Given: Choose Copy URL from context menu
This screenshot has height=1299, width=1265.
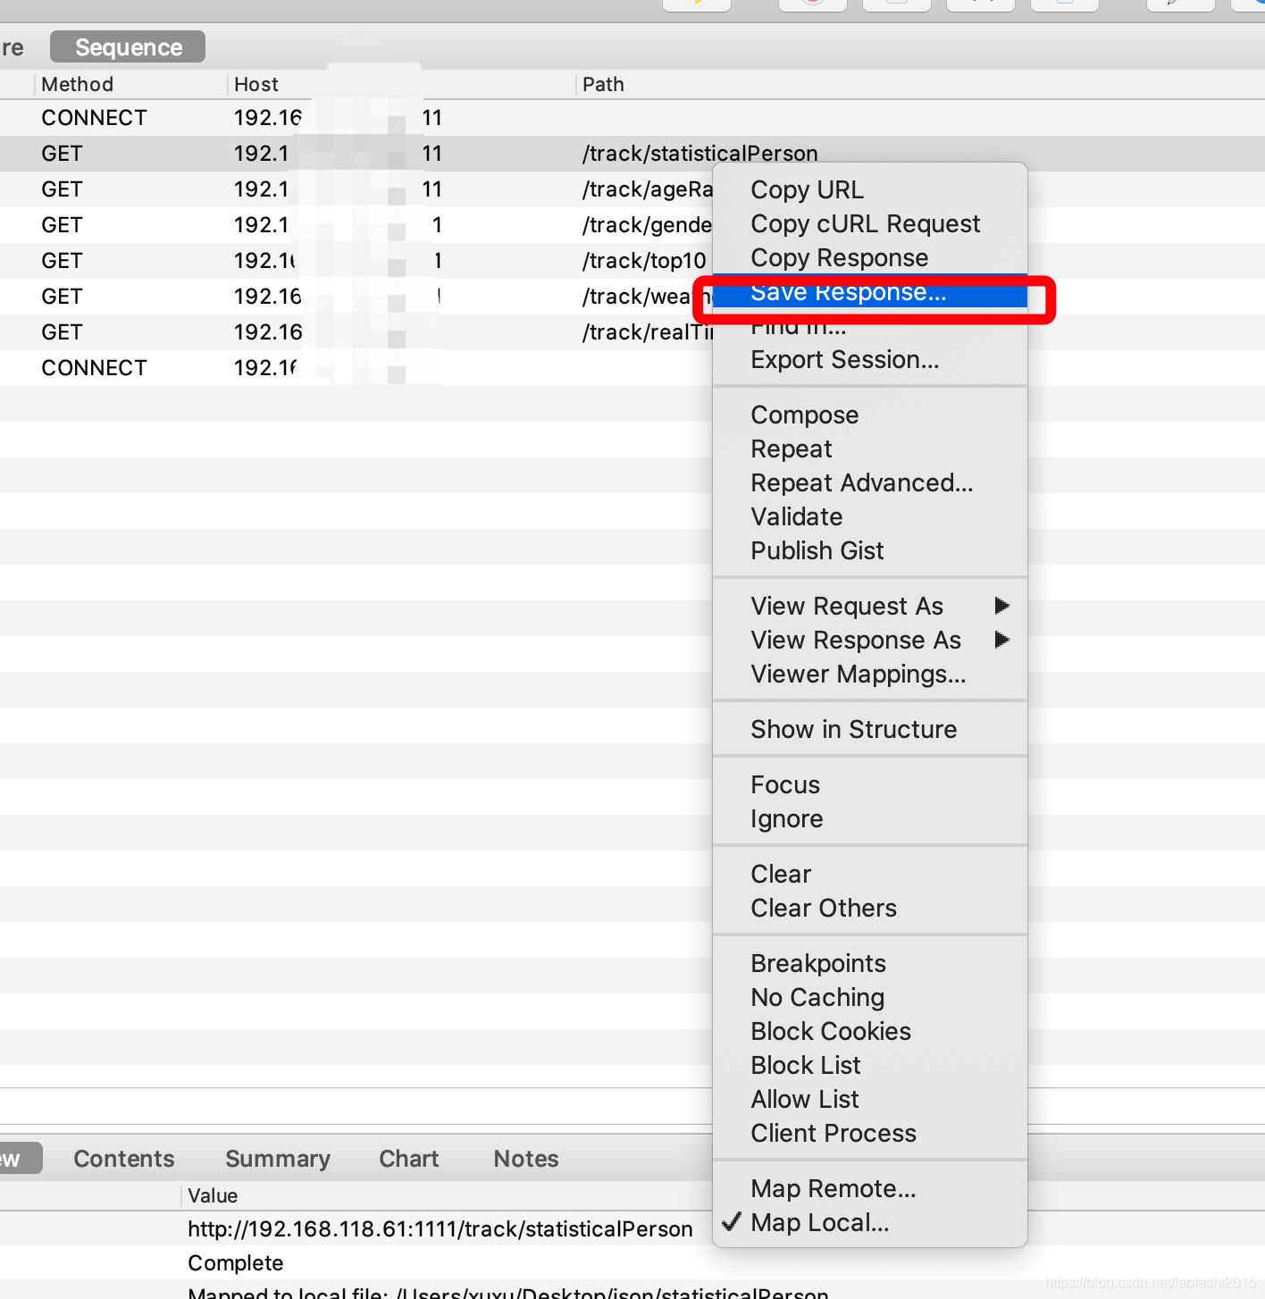Looking at the screenshot, I should pyautogui.click(x=870, y=190).
